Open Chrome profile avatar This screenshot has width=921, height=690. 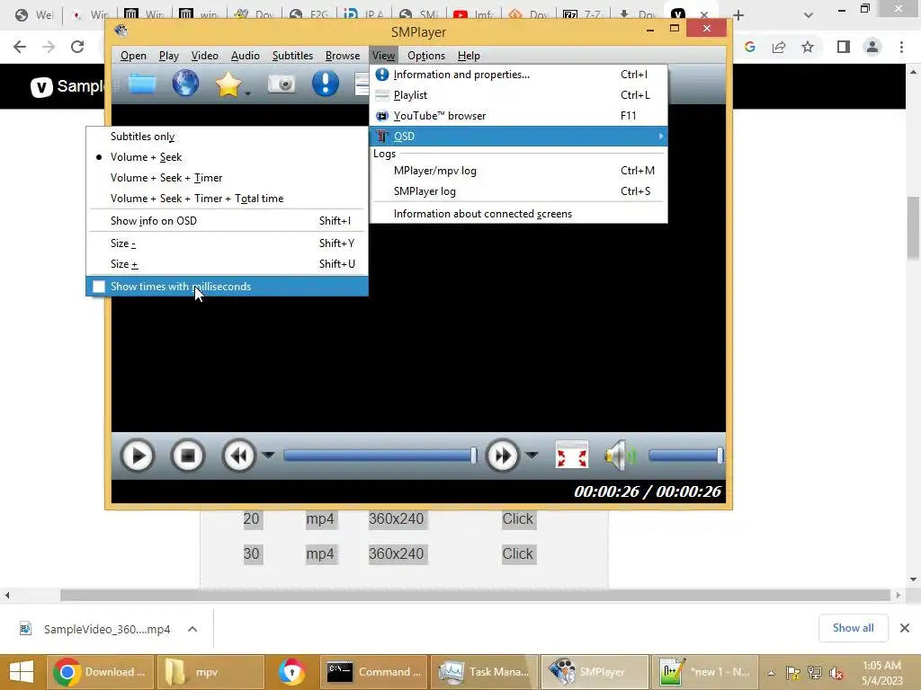click(872, 47)
